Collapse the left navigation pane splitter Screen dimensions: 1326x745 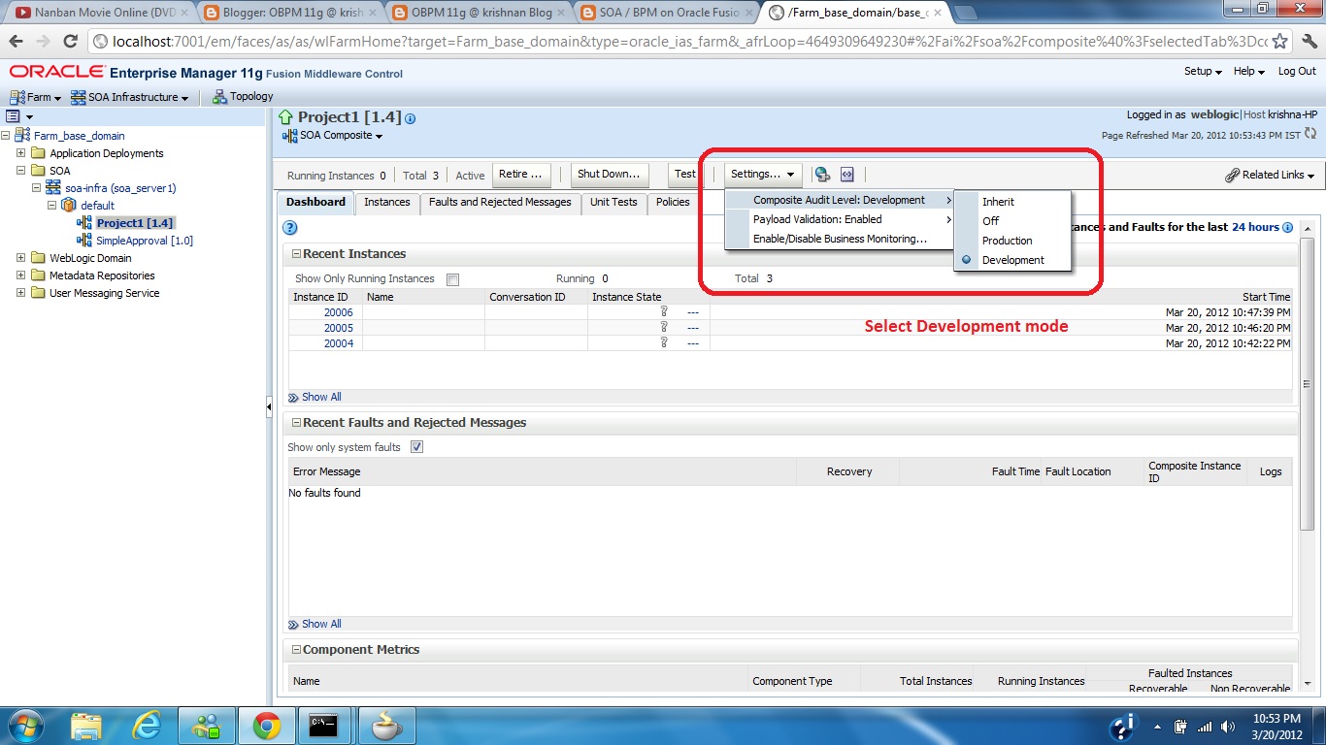(x=269, y=407)
